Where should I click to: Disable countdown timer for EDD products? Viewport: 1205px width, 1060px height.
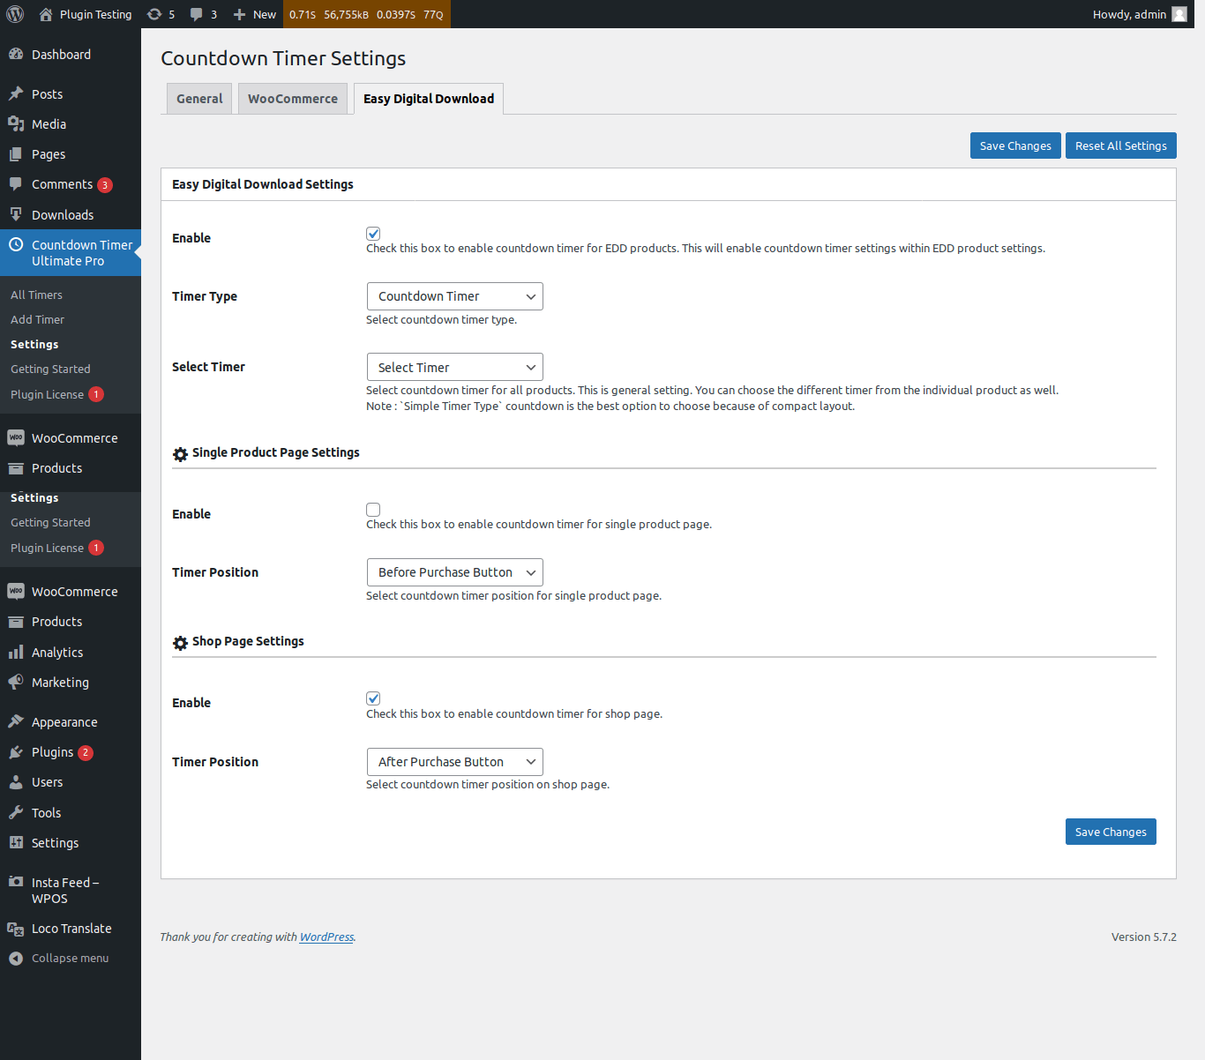pos(373,233)
